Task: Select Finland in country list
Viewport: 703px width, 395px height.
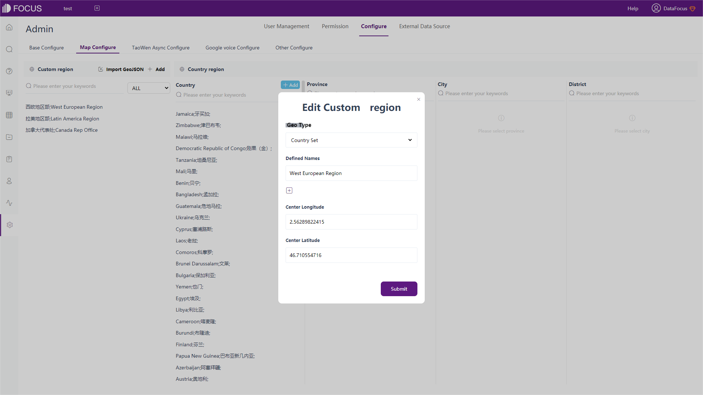Action: click(190, 344)
